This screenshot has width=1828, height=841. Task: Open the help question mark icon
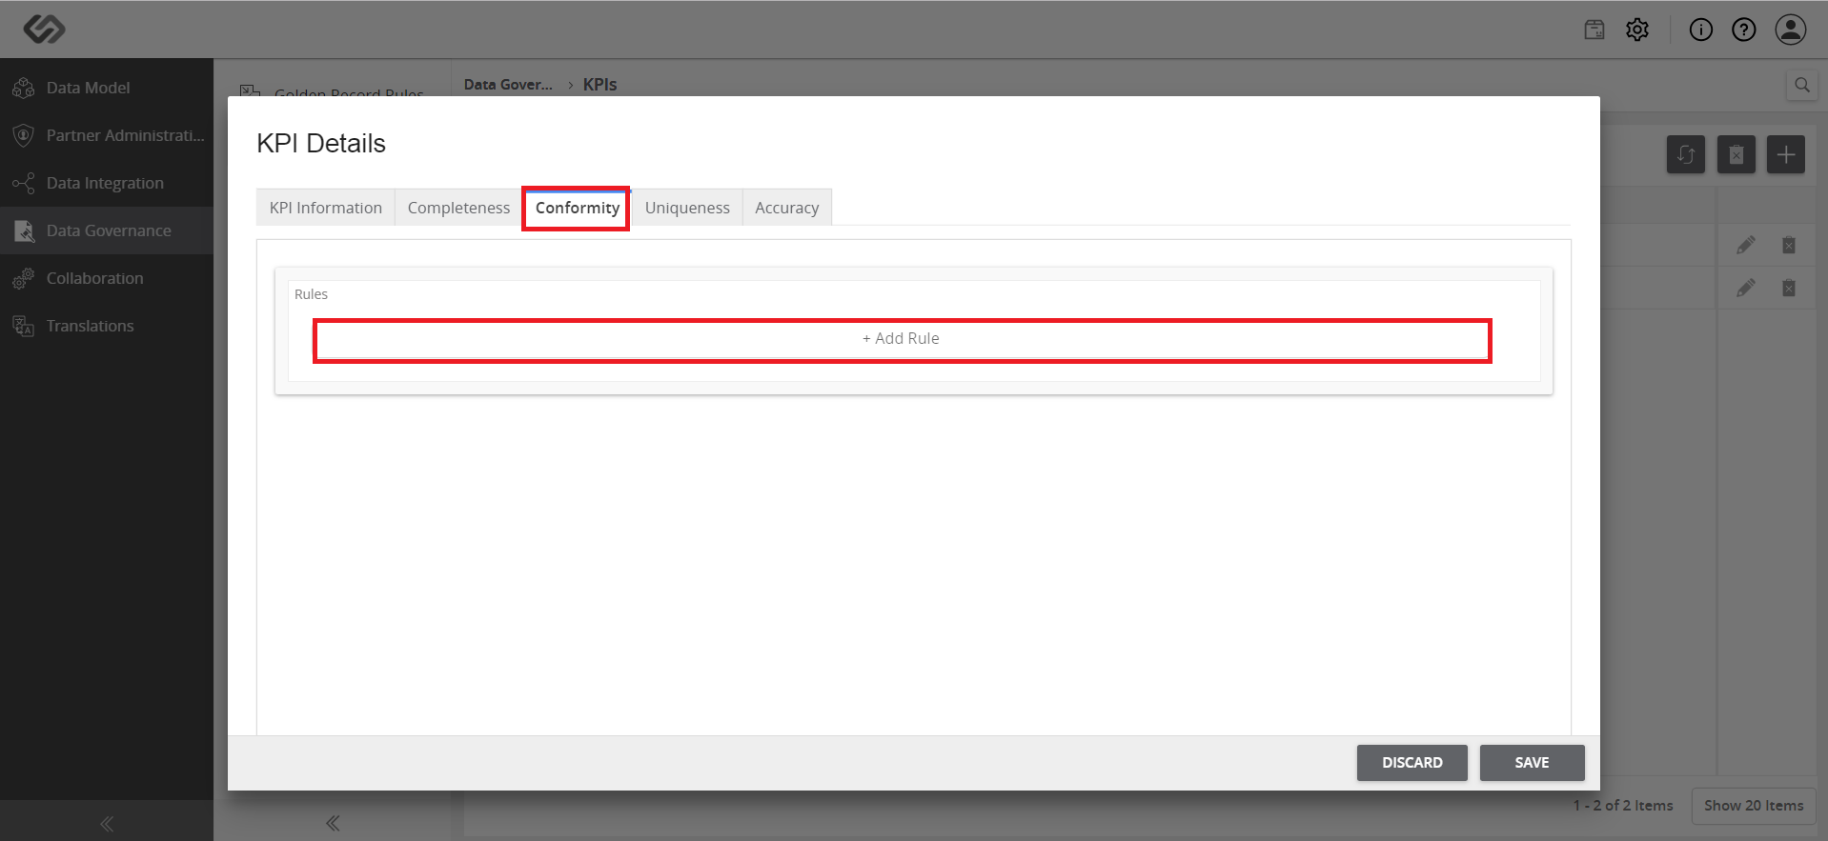pos(1744,30)
